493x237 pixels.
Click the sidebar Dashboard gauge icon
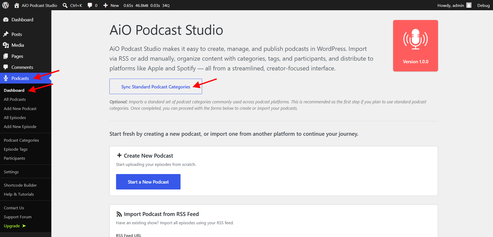pos(6,19)
